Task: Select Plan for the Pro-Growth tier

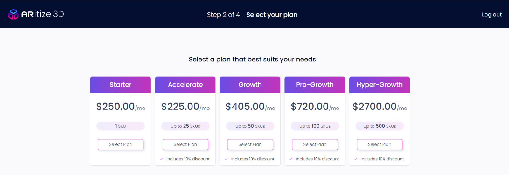Action: pos(315,144)
